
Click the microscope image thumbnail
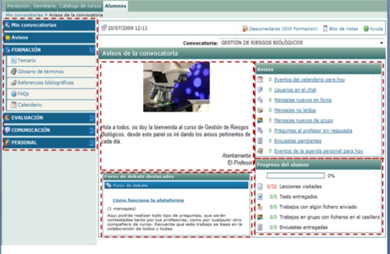[x=177, y=87]
